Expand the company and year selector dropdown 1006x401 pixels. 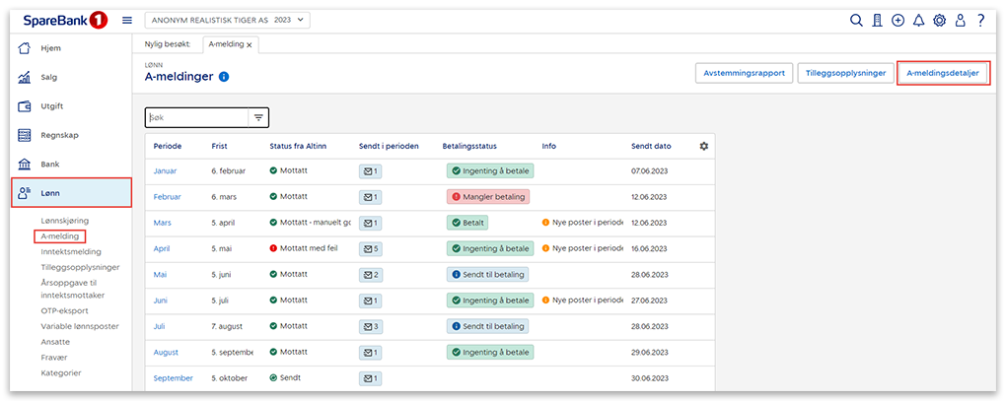coord(227,20)
